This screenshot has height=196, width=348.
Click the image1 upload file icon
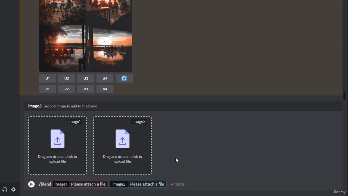[58, 139]
